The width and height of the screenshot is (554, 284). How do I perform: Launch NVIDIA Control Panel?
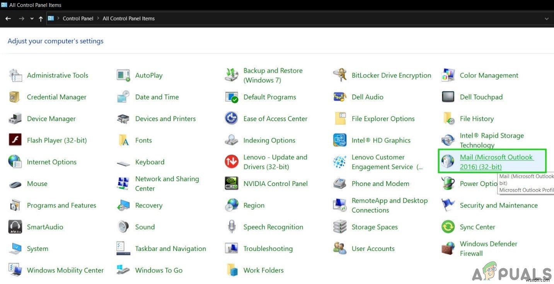(x=275, y=183)
